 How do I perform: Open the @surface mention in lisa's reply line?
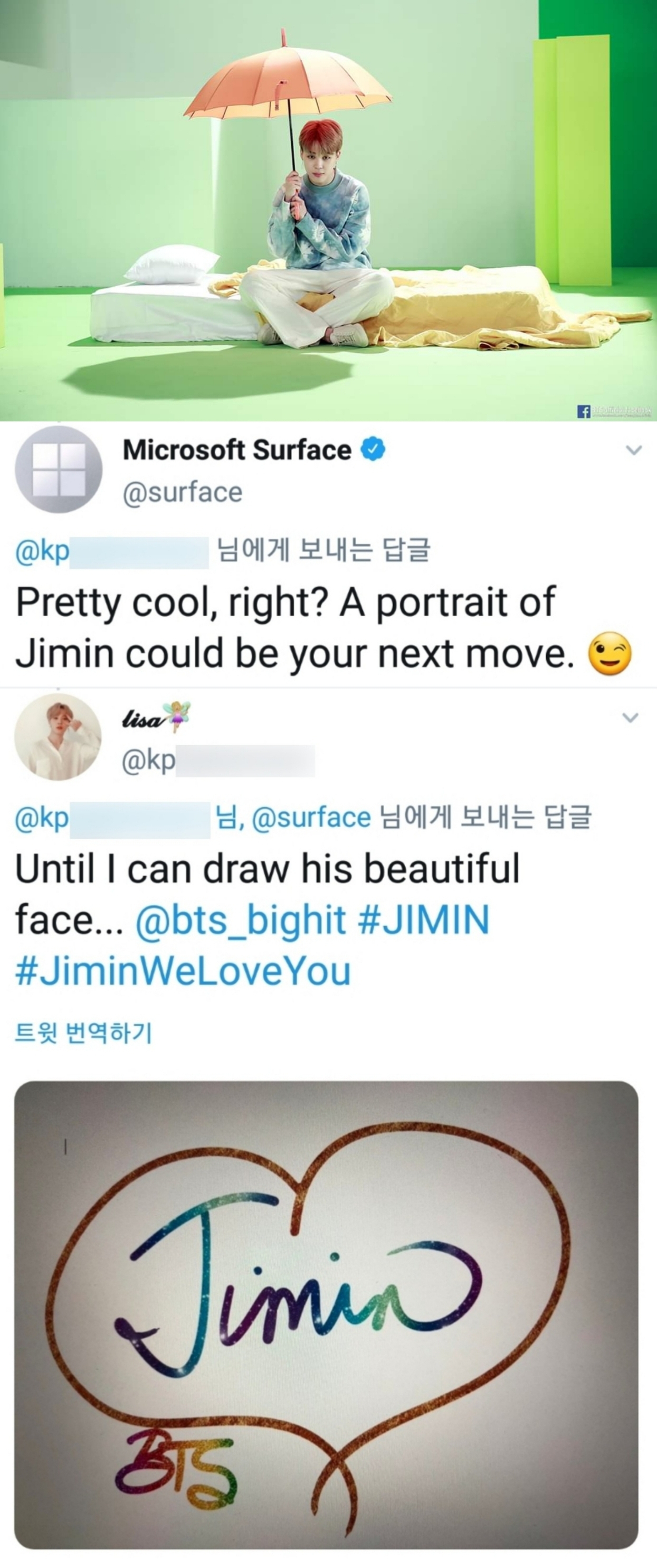pos(311,817)
